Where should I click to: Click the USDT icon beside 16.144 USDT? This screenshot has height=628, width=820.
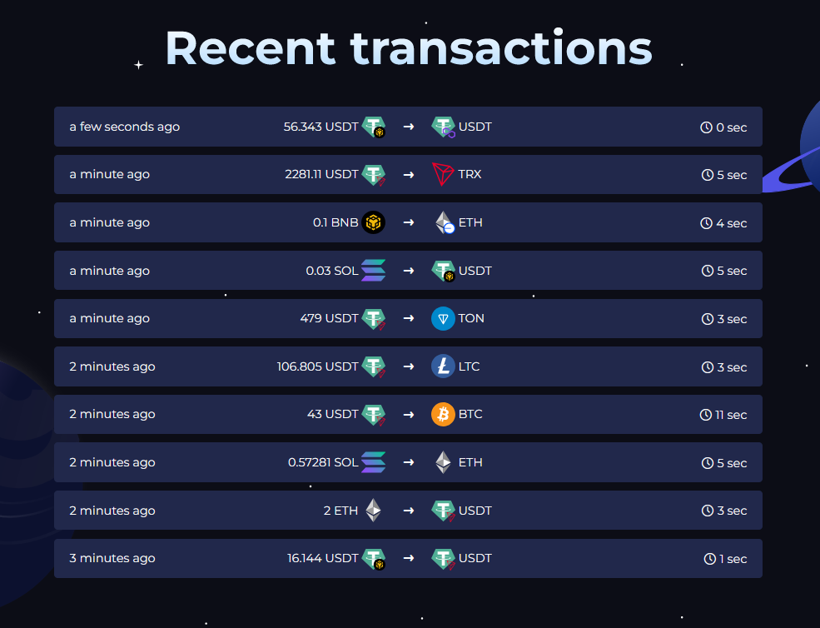(374, 559)
